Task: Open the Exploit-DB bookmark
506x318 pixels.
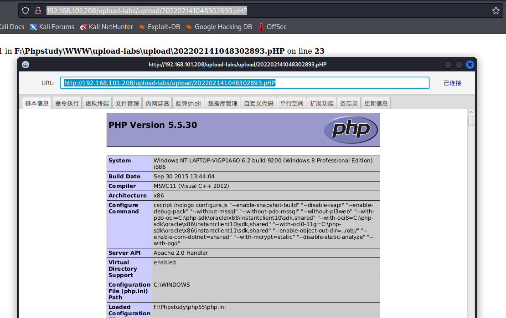Action: (159, 27)
